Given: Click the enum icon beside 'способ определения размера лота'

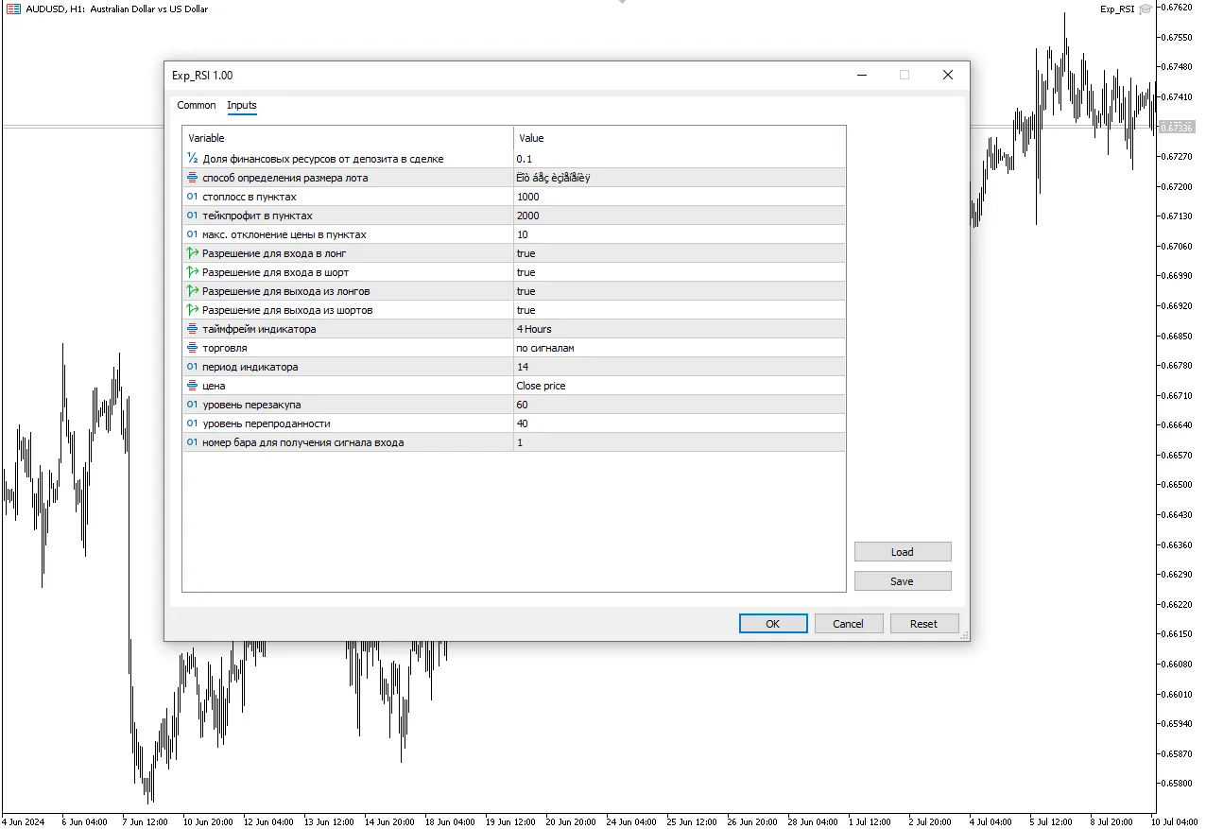Looking at the screenshot, I should tap(192, 178).
